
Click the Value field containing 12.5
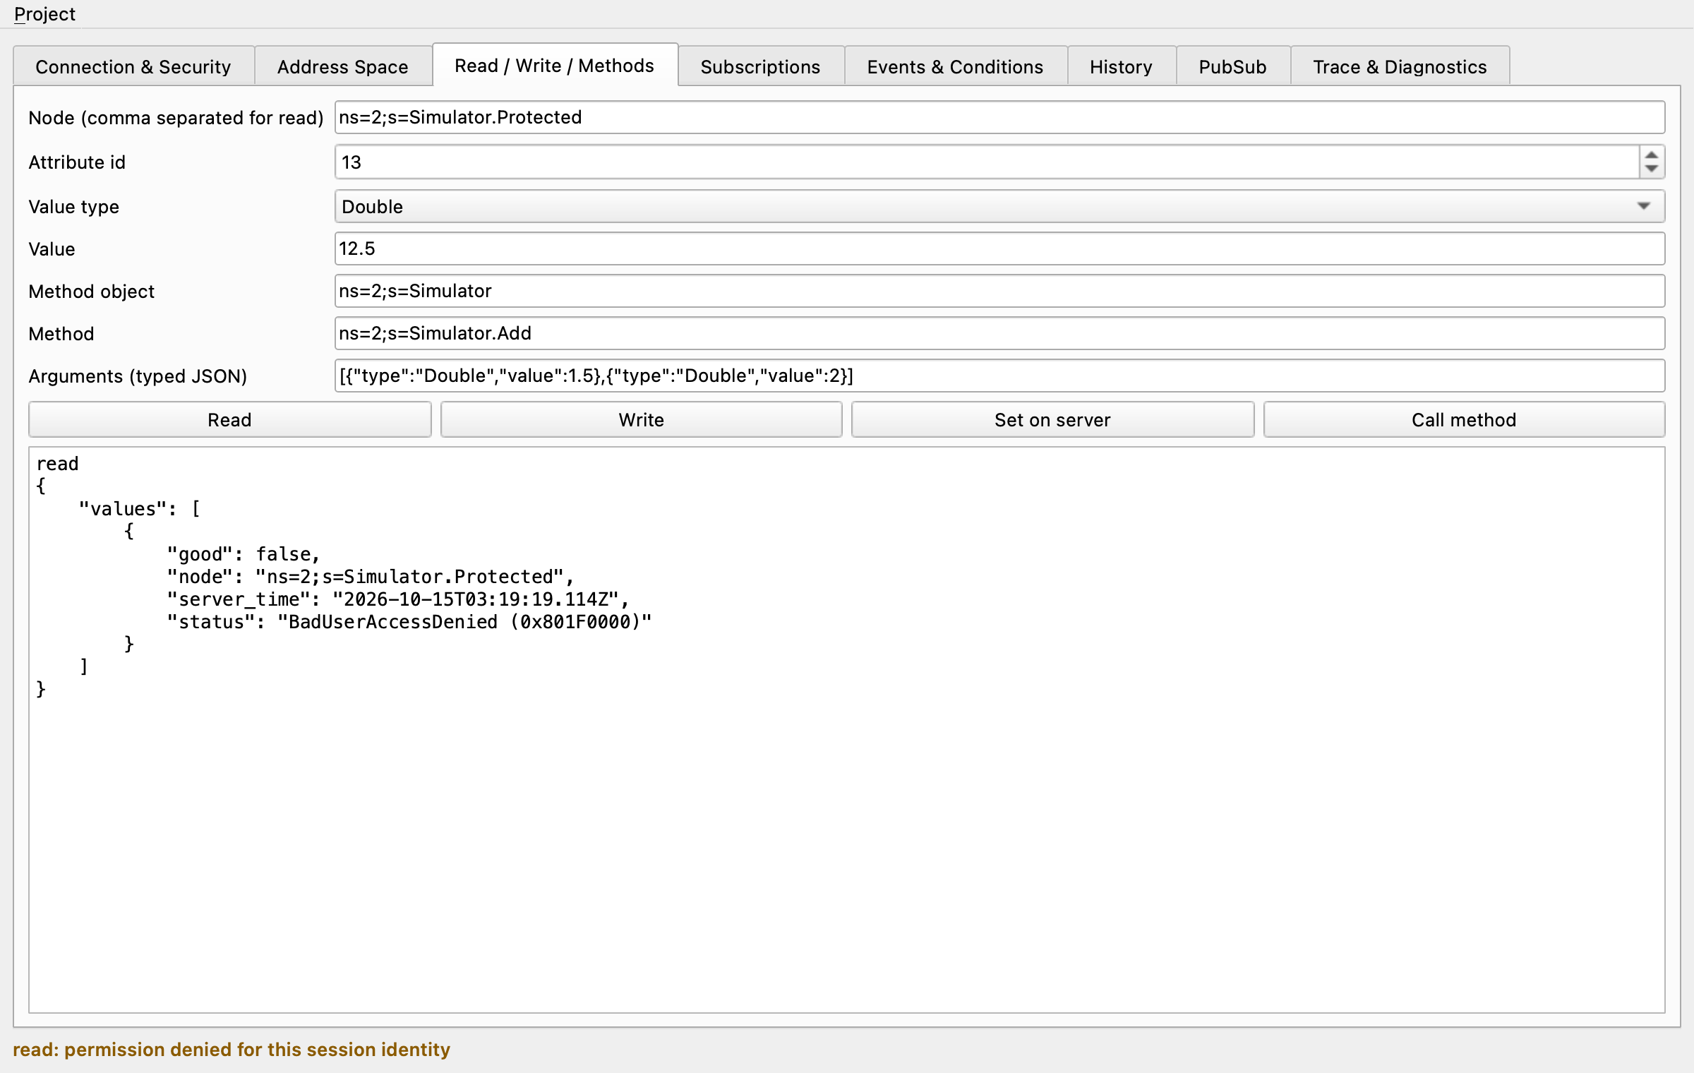coord(999,248)
